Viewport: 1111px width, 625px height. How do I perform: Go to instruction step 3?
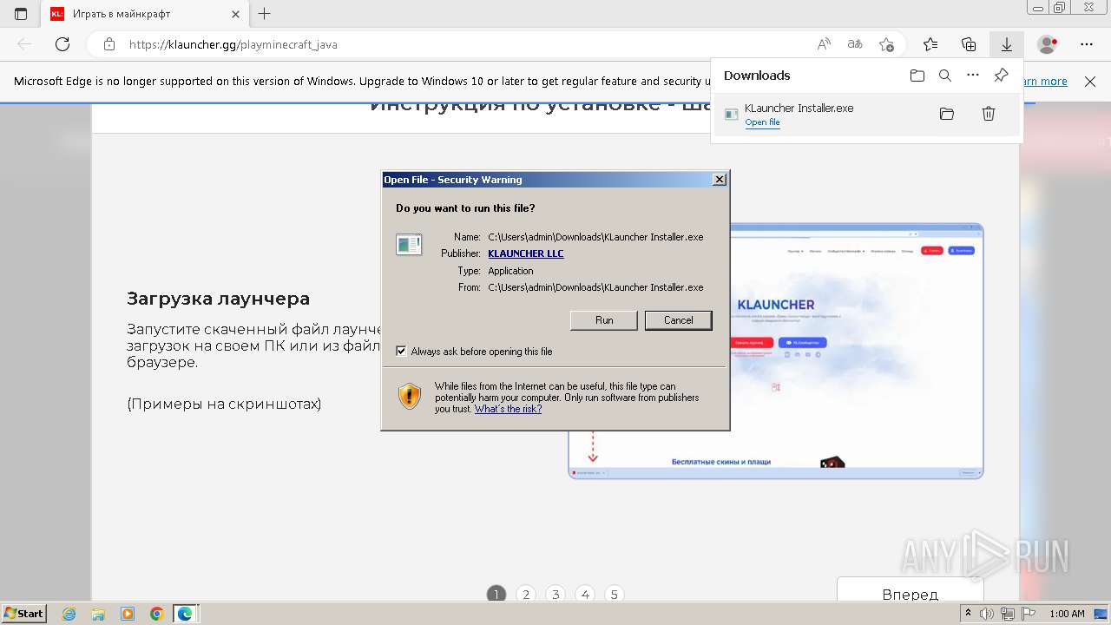(555, 595)
